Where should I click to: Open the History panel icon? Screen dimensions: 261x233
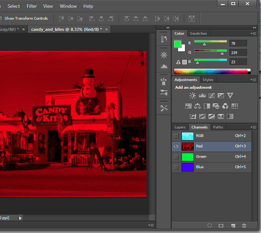164,39
